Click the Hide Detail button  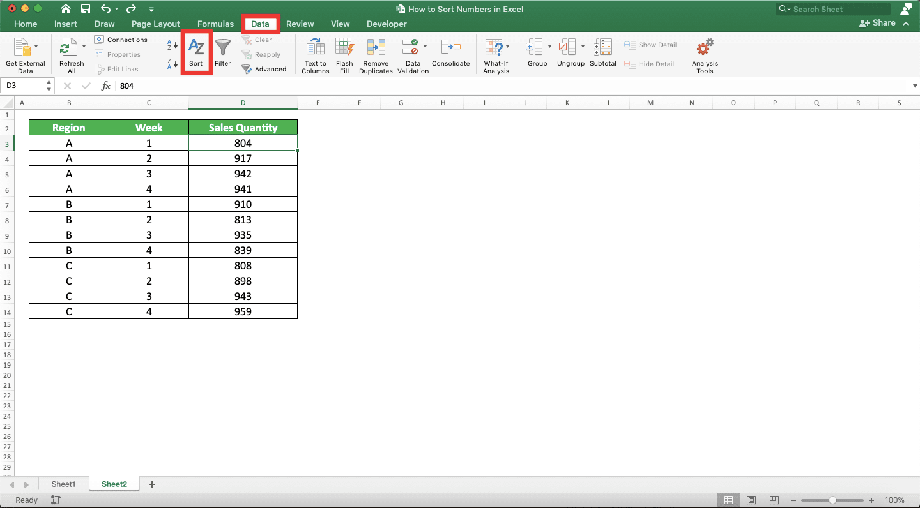[649, 64]
